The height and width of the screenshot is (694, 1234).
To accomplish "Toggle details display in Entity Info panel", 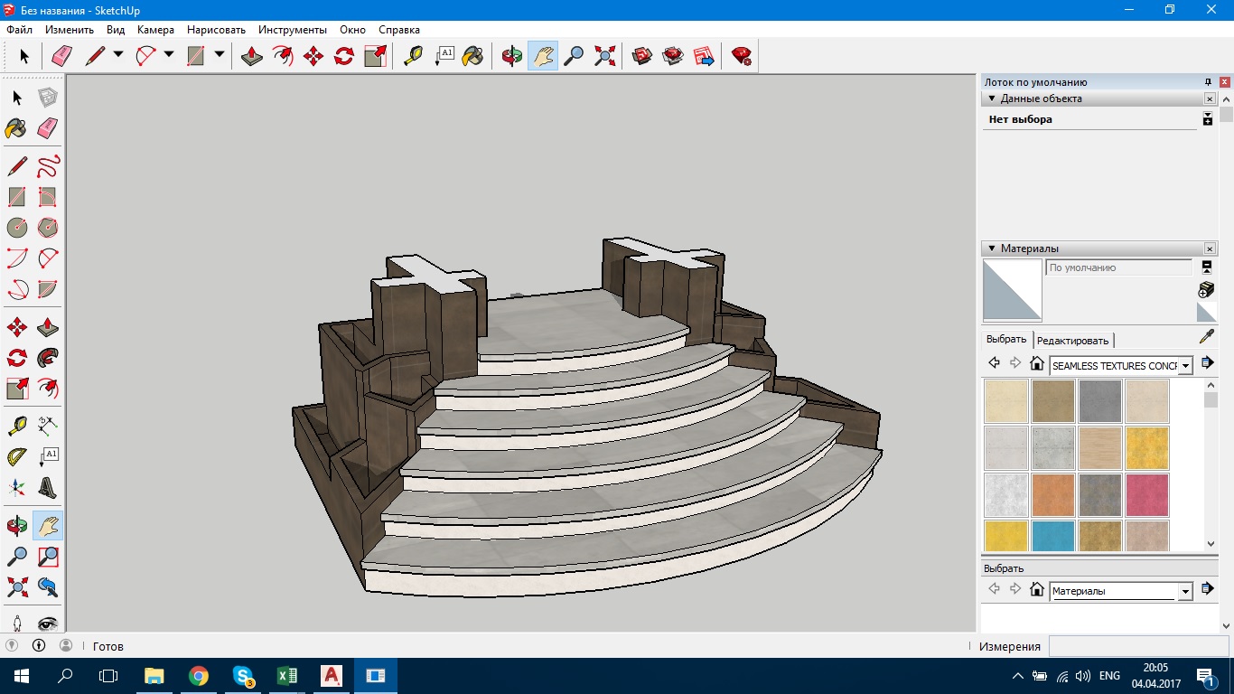I will coord(1208,119).
